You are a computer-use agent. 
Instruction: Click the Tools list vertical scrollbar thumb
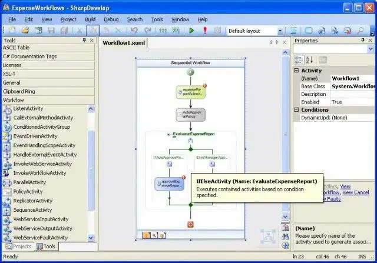(91, 170)
